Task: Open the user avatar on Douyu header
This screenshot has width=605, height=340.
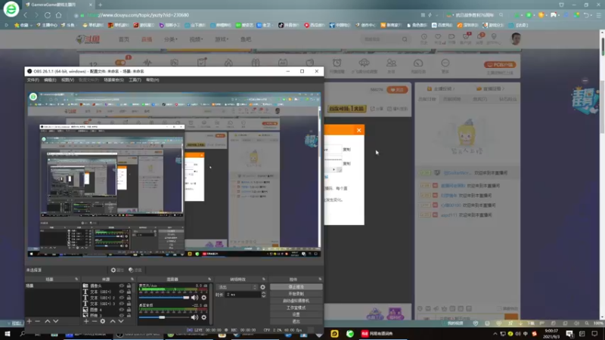Action: click(x=516, y=39)
